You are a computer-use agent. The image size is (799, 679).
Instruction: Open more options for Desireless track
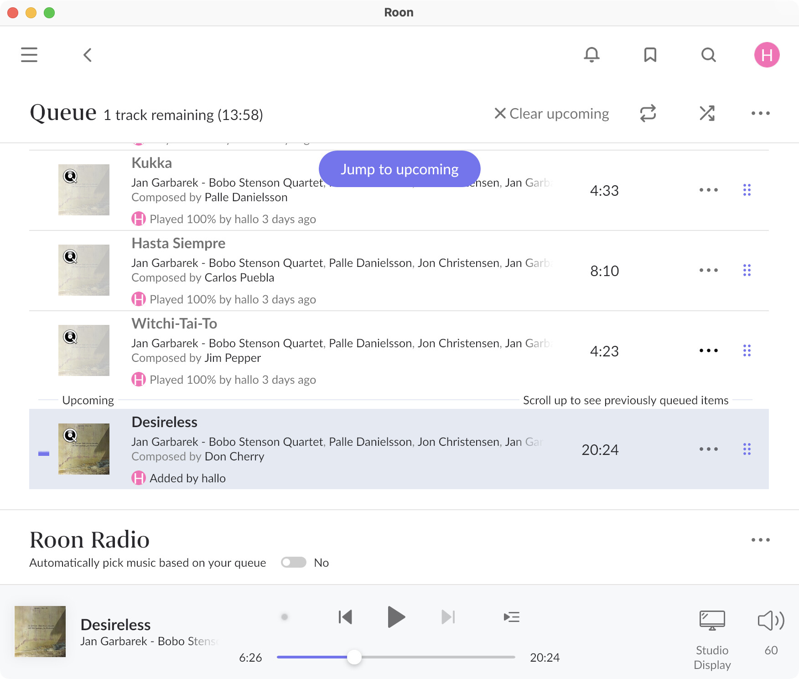[708, 449]
